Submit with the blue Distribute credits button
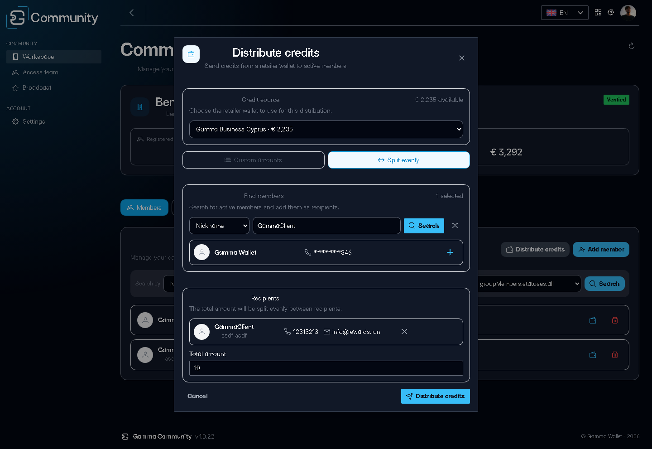Screen dimensions: 652x449 436,396
